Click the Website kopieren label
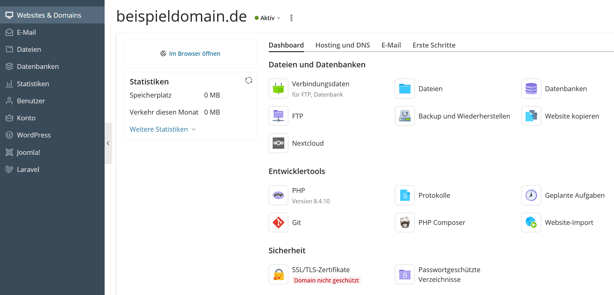The image size is (614, 295). [x=572, y=116]
